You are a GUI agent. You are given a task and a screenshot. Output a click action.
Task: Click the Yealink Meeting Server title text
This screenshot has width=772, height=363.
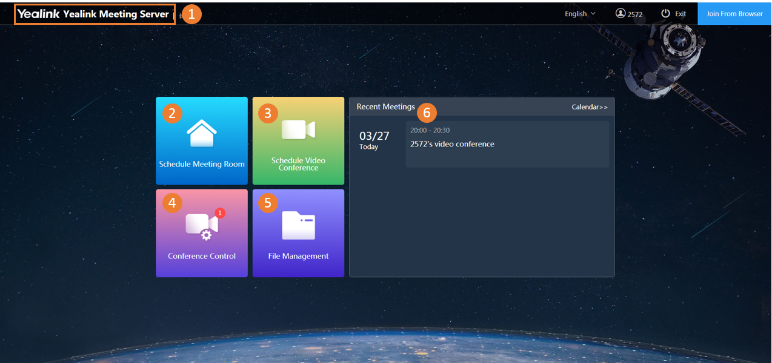pyautogui.click(x=116, y=14)
